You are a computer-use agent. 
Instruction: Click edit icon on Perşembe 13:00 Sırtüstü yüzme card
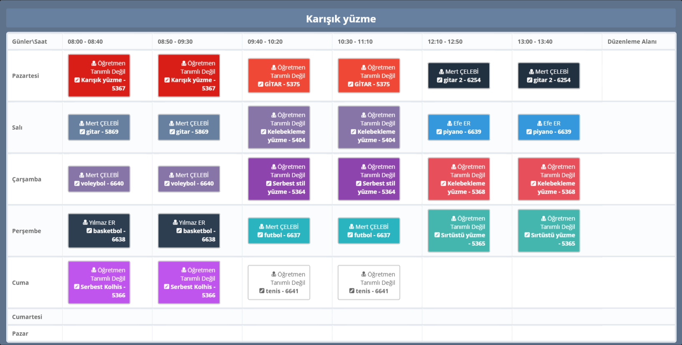tap(527, 235)
